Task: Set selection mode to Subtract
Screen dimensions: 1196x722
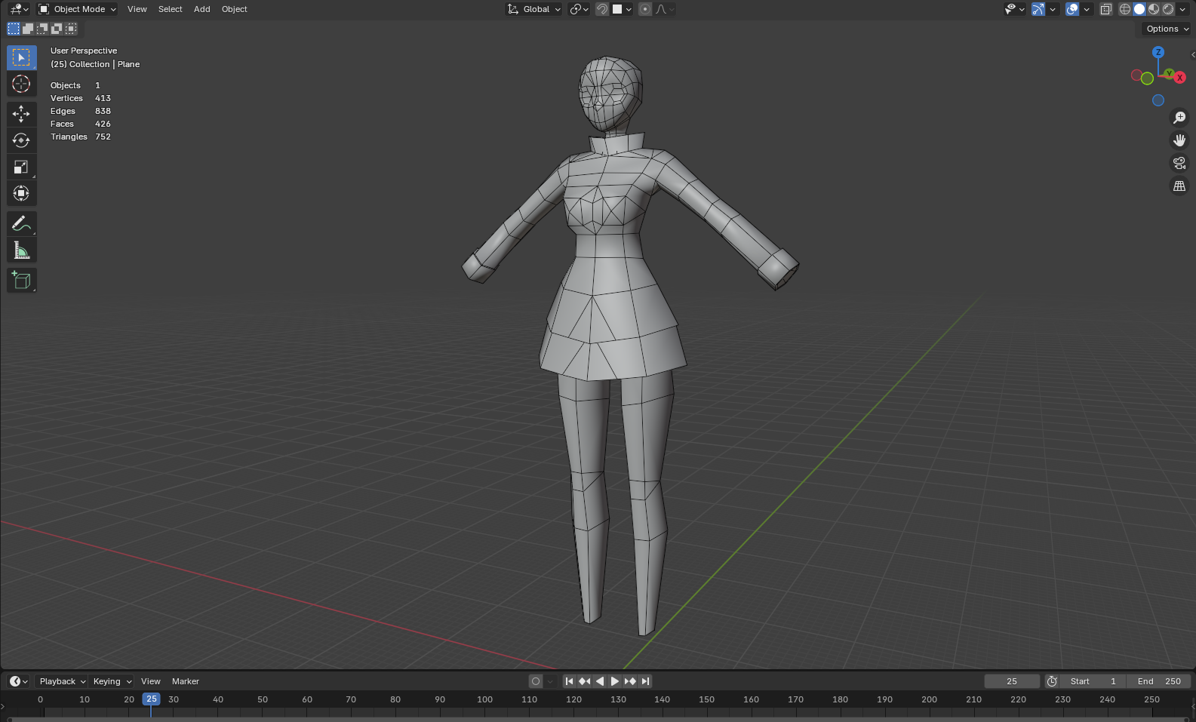Action: pyautogui.click(x=42, y=29)
